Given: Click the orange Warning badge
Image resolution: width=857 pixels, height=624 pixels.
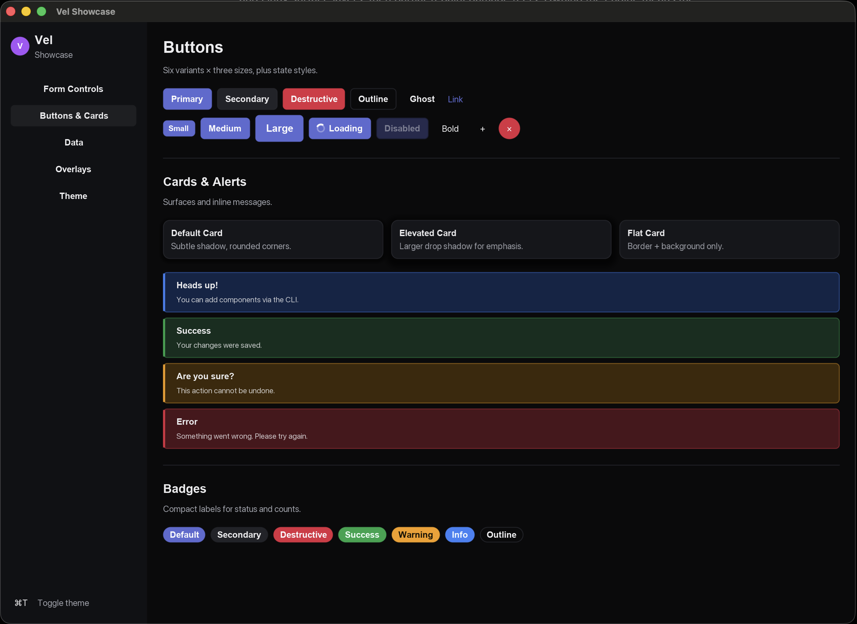Looking at the screenshot, I should 416,535.
